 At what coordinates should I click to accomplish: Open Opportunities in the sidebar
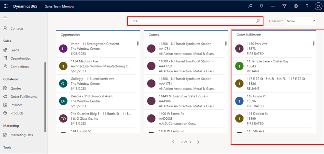tap(21, 58)
